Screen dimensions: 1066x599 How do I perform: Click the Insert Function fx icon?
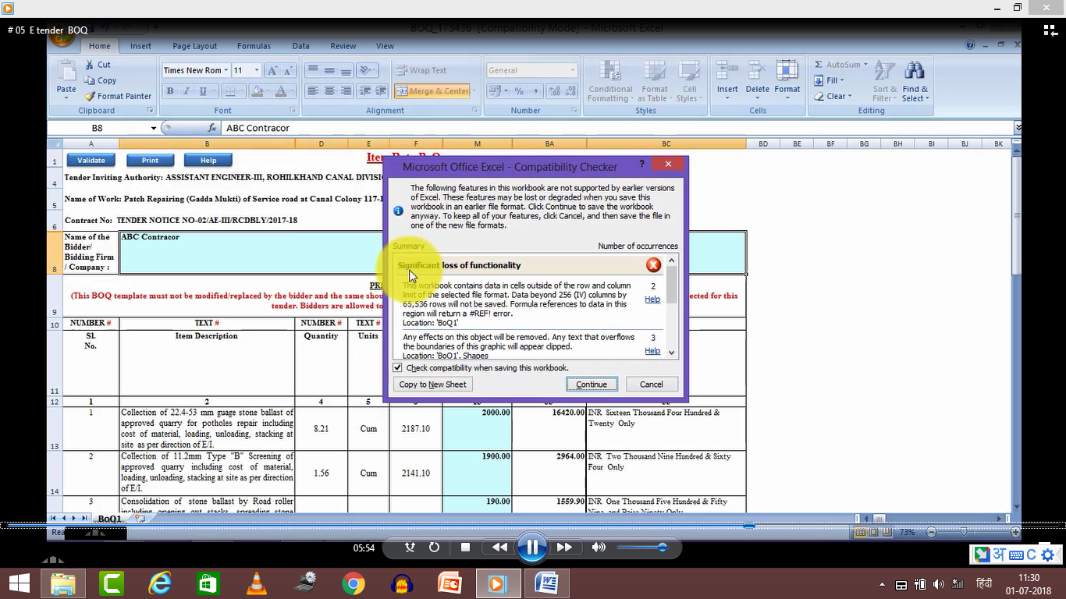pyautogui.click(x=212, y=128)
